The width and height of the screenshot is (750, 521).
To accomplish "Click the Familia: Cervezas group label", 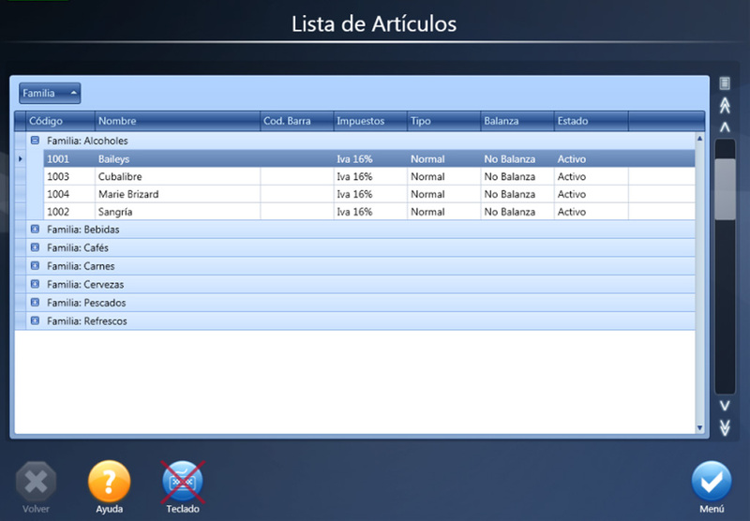I will [85, 285].
